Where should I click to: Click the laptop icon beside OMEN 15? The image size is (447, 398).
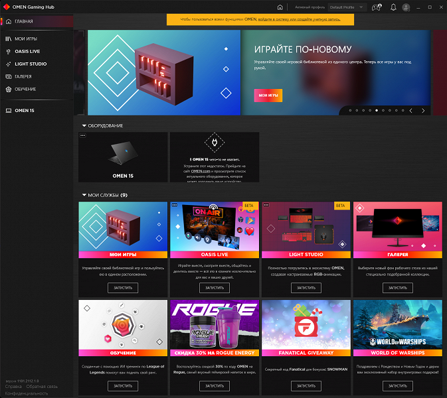(9, 111)
